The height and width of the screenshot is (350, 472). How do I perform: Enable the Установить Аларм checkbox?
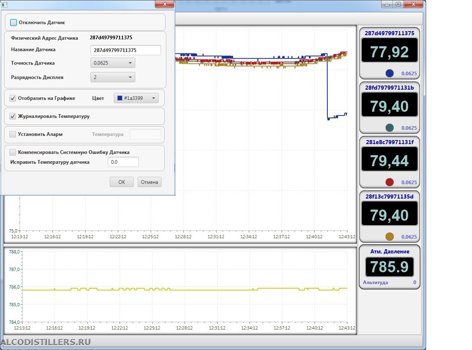(13, 134)
